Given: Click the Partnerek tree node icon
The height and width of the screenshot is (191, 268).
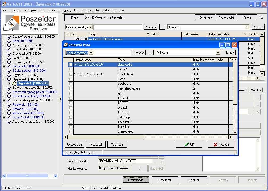Looking at the screenshot, I should pos(9,105).
